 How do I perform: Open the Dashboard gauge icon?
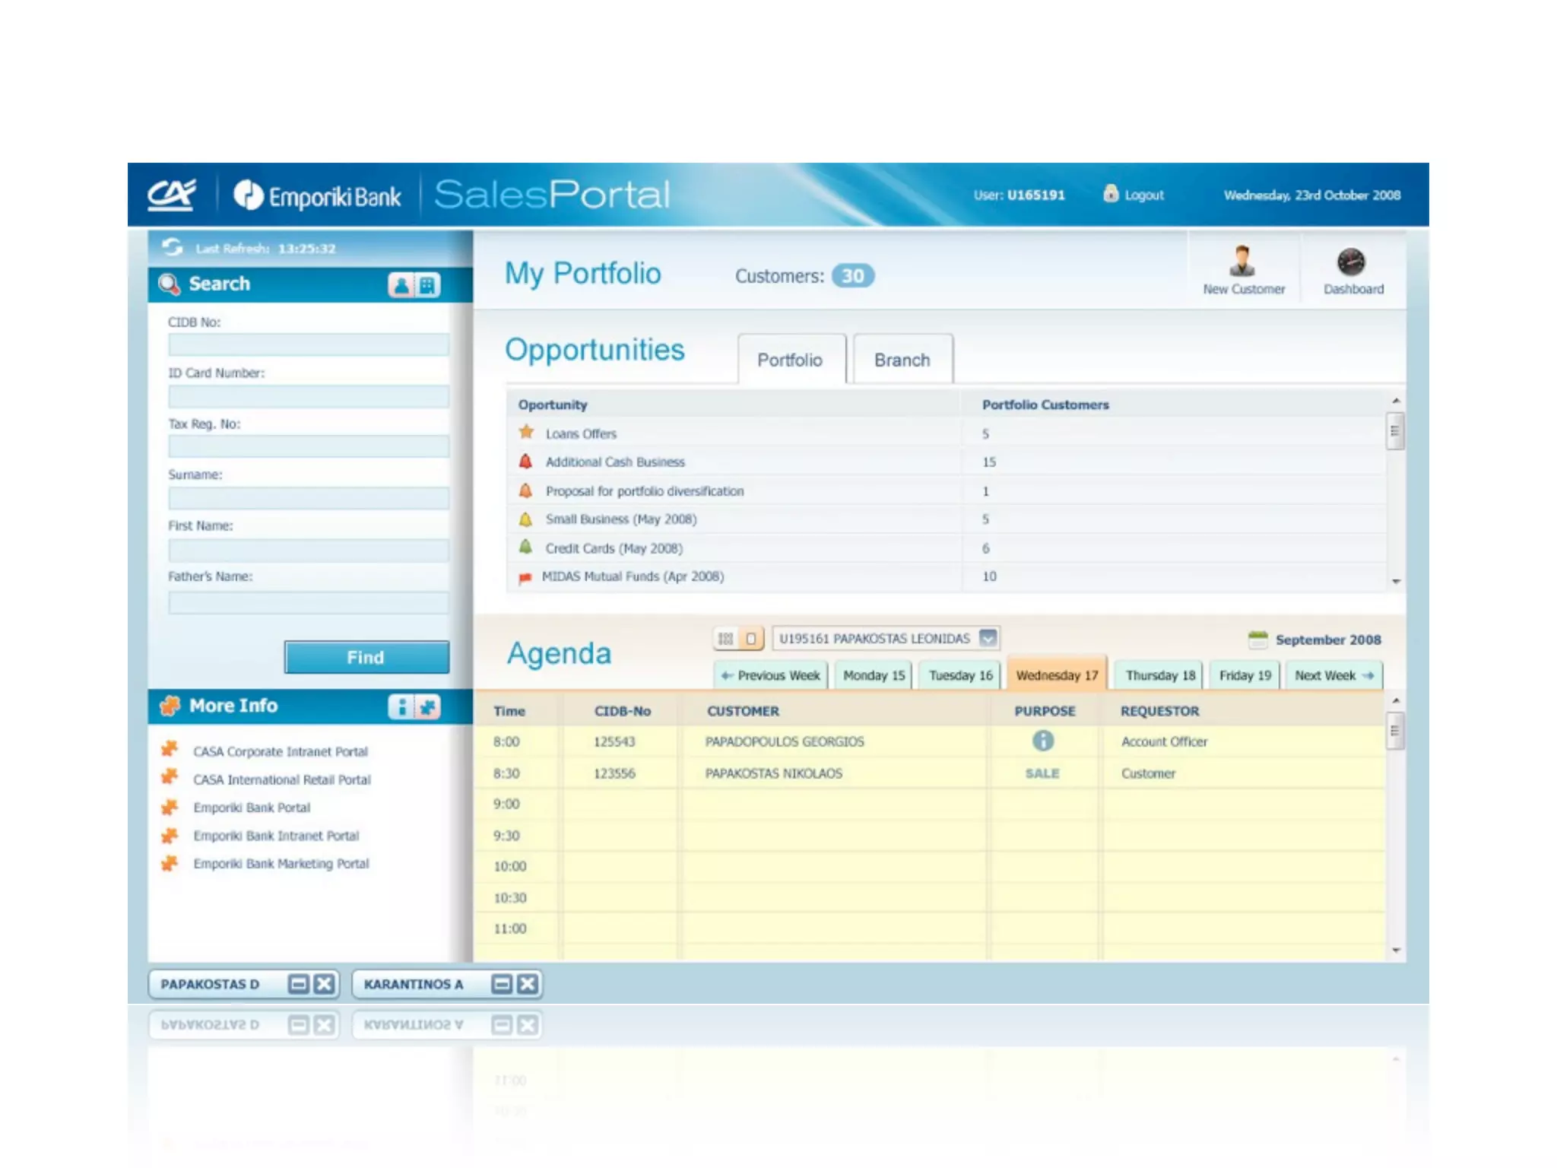point(1351,262)
